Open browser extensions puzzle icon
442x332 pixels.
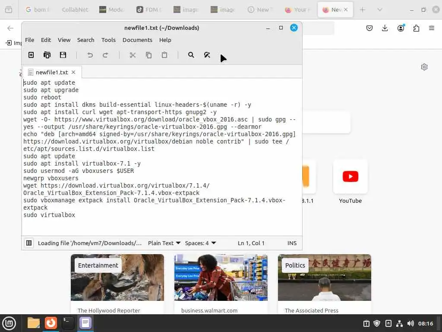pos(416,28)
